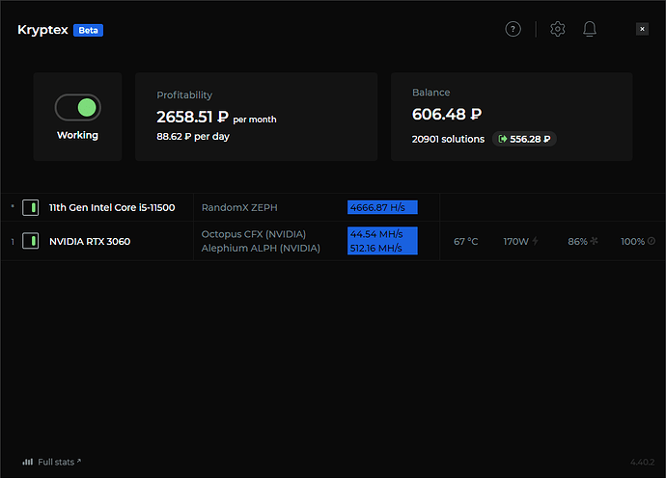Click the Profitability heading
Image resolution: width=666 pixels, height=478 pixels.
click(184, 95)
